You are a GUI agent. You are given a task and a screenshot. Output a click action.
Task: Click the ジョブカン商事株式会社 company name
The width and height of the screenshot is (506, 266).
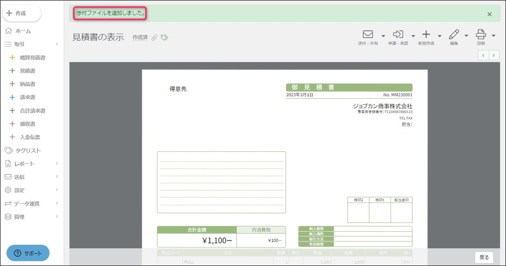tap(382, 106)
